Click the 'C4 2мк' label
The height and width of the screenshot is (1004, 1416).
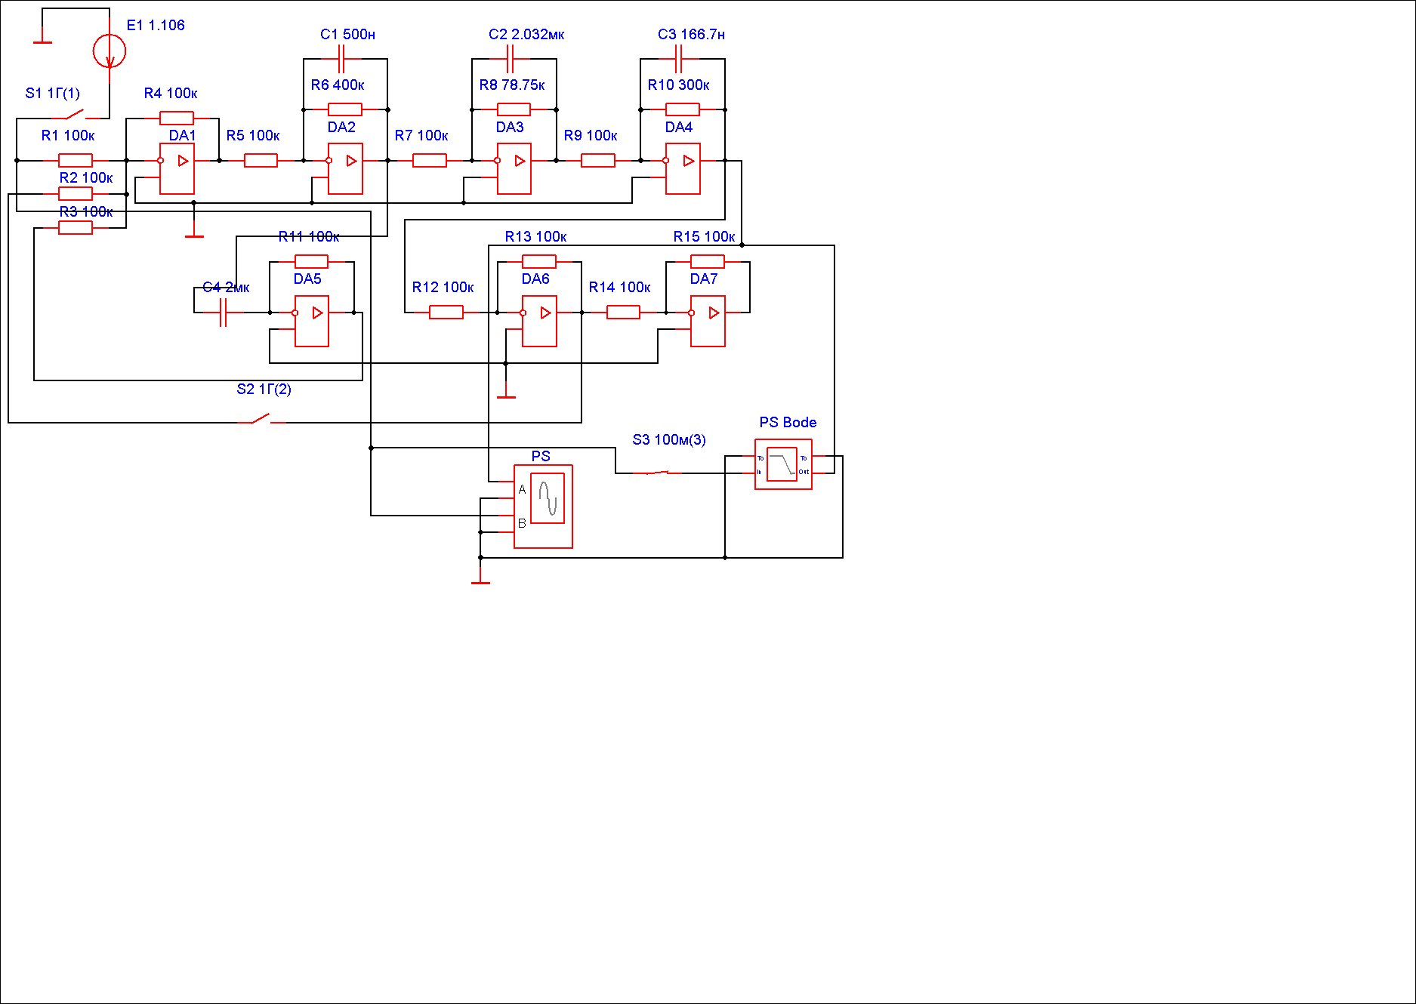226,287
